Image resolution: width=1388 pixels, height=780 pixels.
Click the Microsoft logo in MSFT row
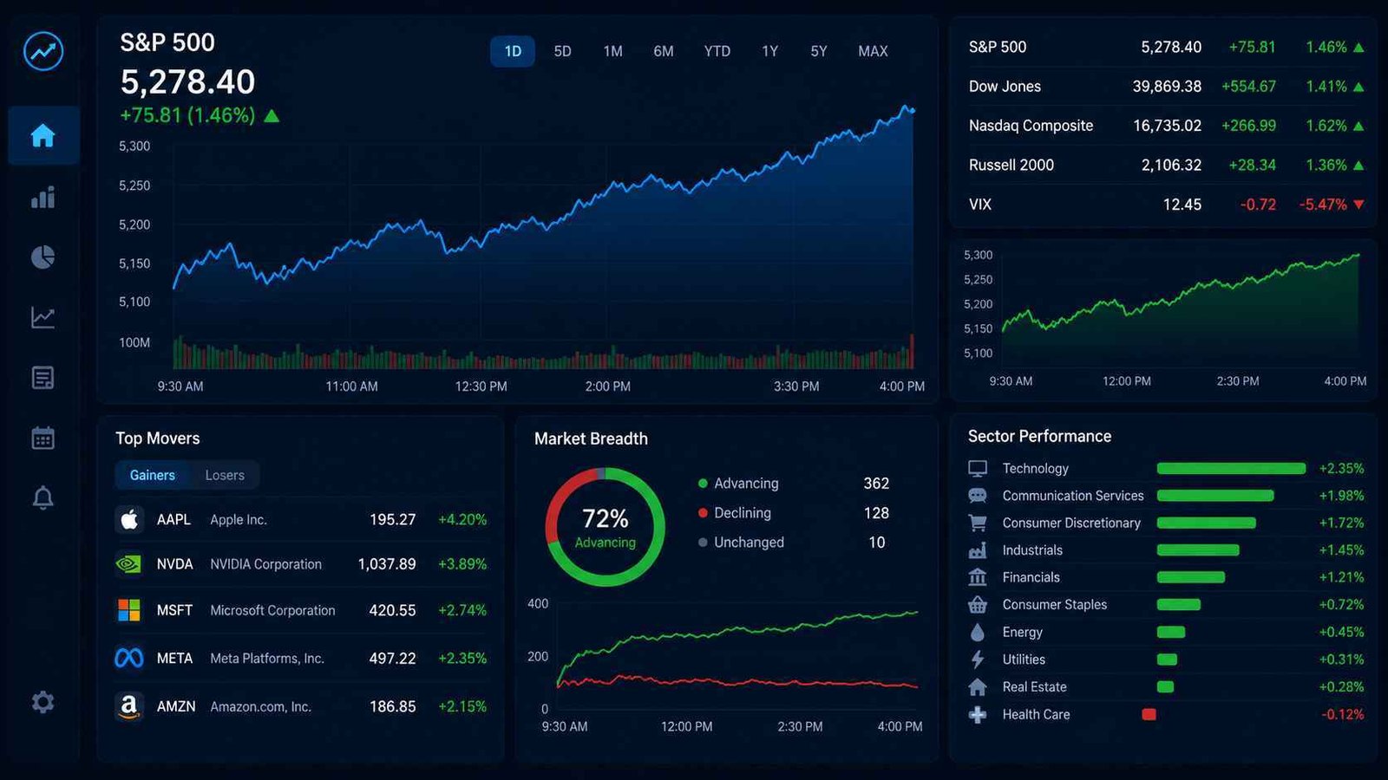coord(129,610)
